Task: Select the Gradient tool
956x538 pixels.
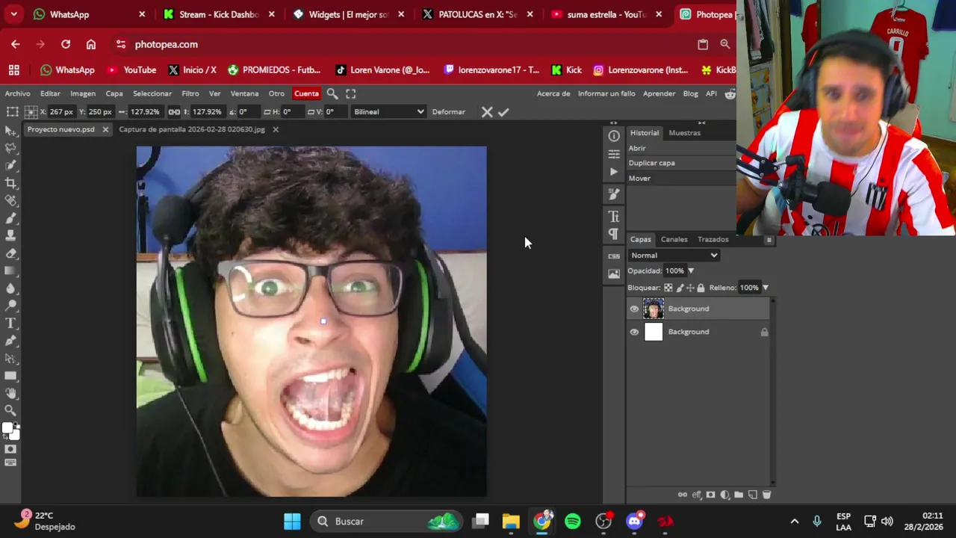Action: click(x=10, y=270)
